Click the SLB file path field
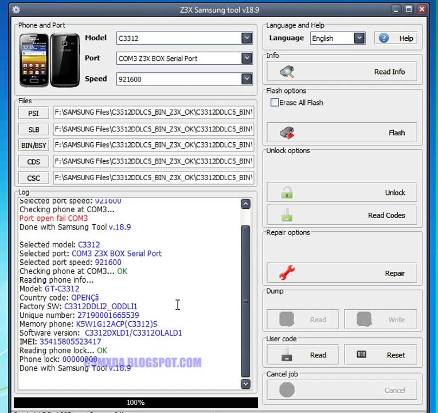 [153, 129]
